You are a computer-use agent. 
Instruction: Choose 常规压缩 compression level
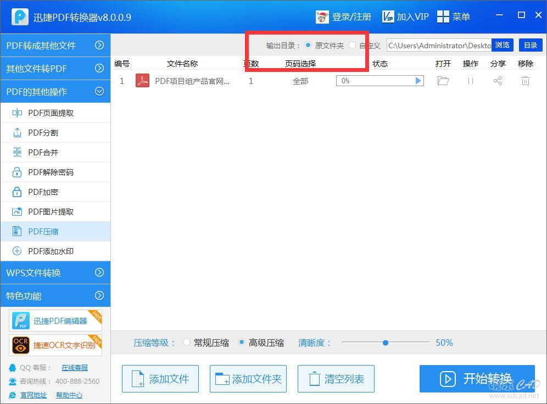click(x=187, y=343)
